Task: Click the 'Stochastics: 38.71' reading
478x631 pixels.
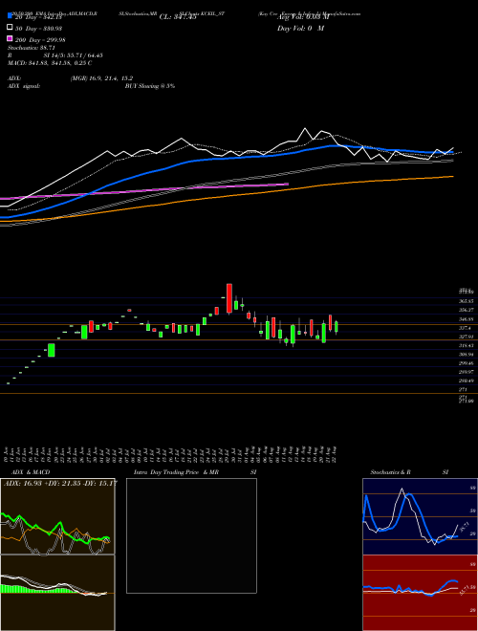Action: (x=32, y=48)
